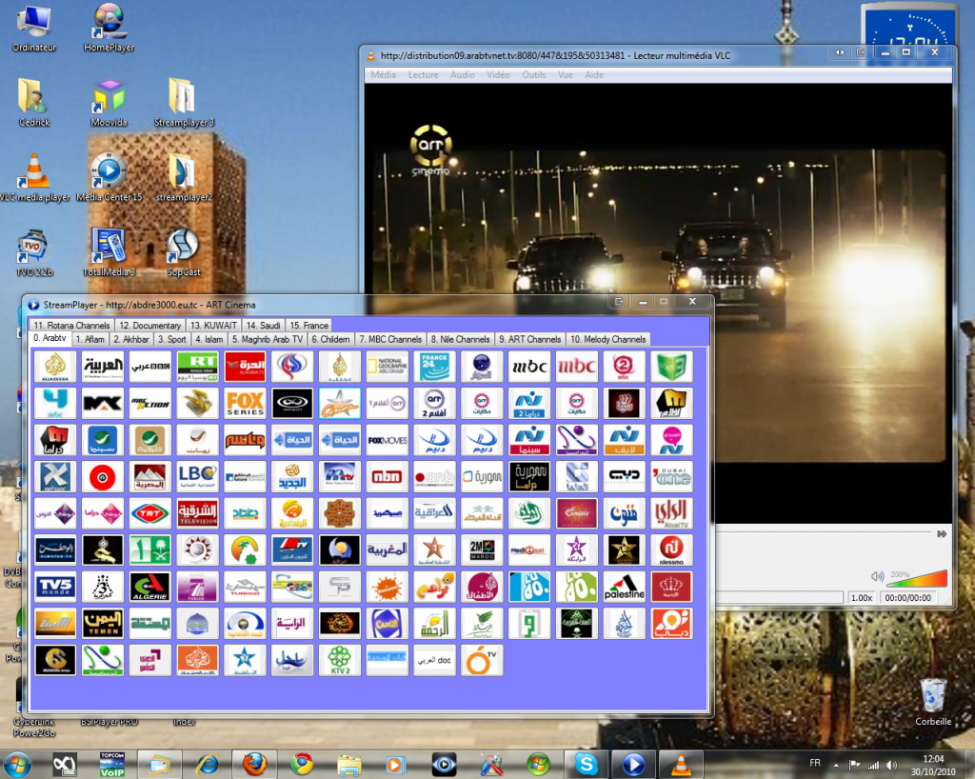Open the Canal Algerie channel icon

(x=150, y=587)
